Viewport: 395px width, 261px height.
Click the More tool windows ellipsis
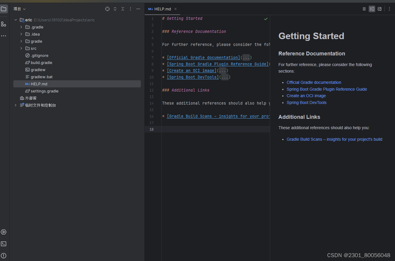pos(4,36)
